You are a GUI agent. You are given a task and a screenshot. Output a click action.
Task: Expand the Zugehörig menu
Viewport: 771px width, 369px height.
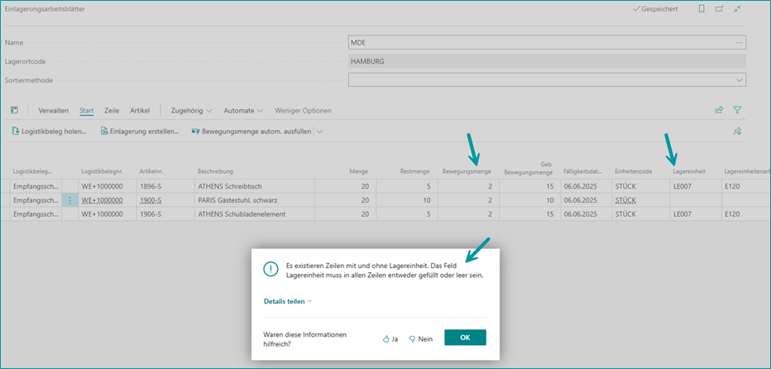tap(191, 110)
